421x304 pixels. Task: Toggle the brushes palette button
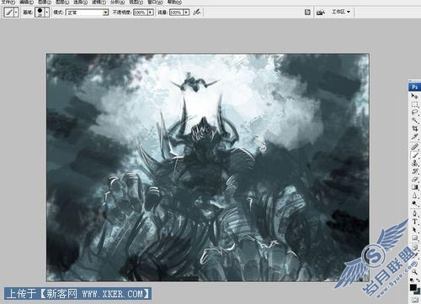pos(307,12)
